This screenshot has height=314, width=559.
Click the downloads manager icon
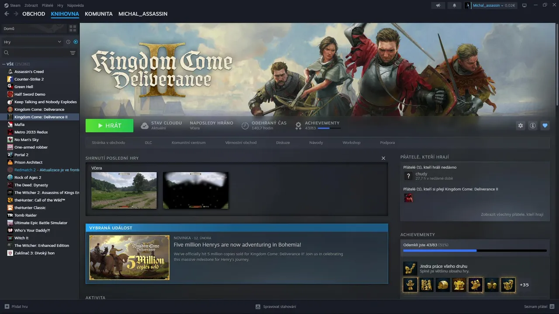pyautogui.click(x=258, y=307)
